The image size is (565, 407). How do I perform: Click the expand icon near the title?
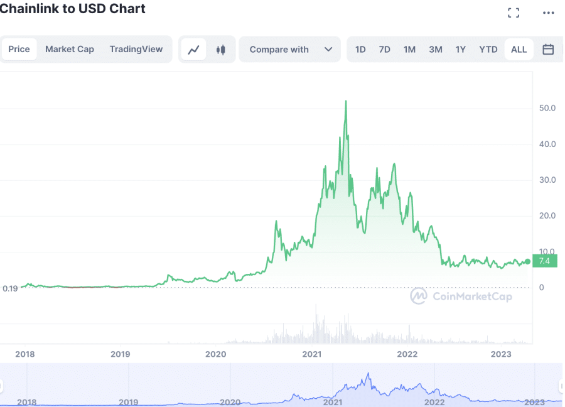(513, 12)
